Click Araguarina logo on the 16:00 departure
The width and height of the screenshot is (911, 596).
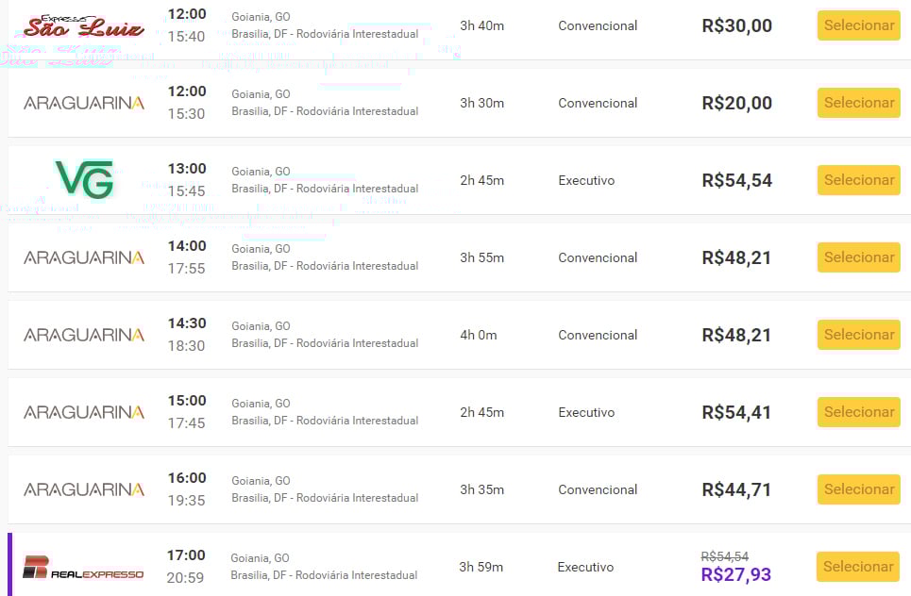pyautogui.click(x=84, y=489)
